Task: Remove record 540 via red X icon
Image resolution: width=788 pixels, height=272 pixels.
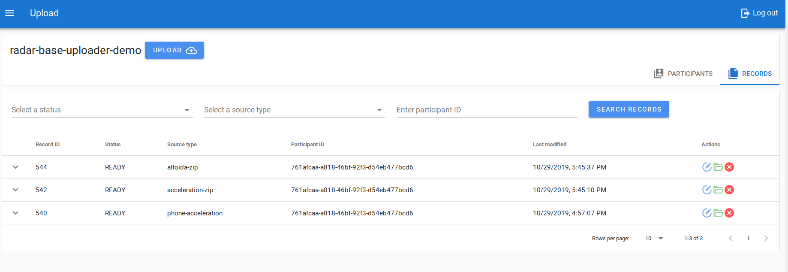Action: [729, 213]
